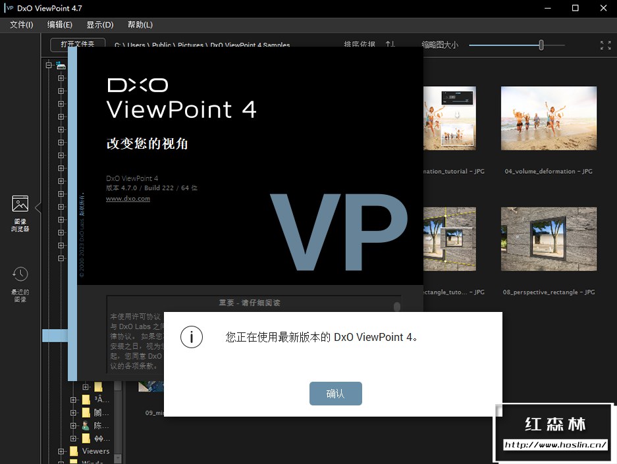
Task: Select the computer drive icon in tree
Action: tap(61, 65)
